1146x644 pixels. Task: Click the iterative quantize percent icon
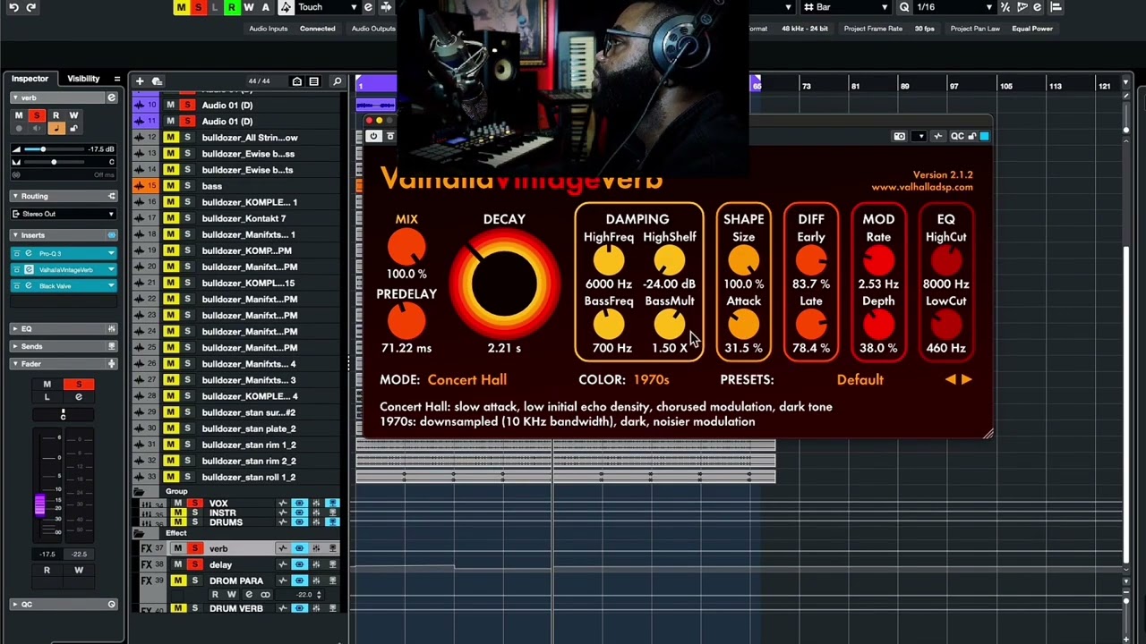1005,7
